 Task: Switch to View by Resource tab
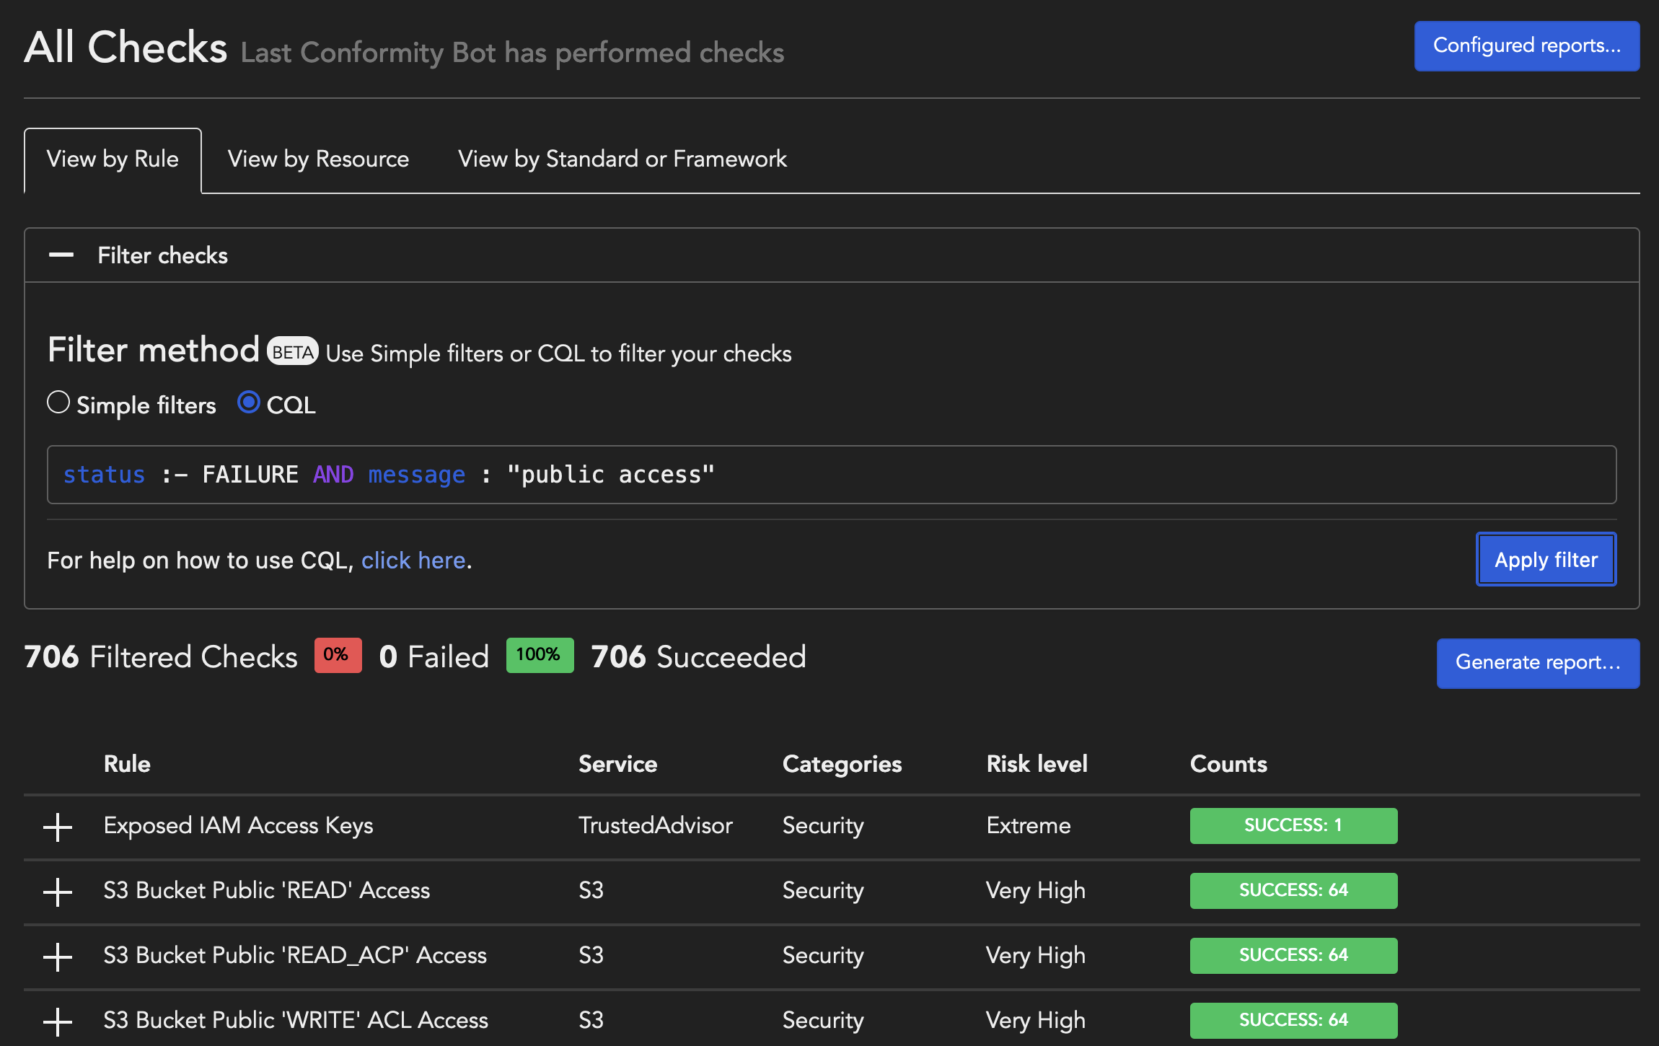318,159
